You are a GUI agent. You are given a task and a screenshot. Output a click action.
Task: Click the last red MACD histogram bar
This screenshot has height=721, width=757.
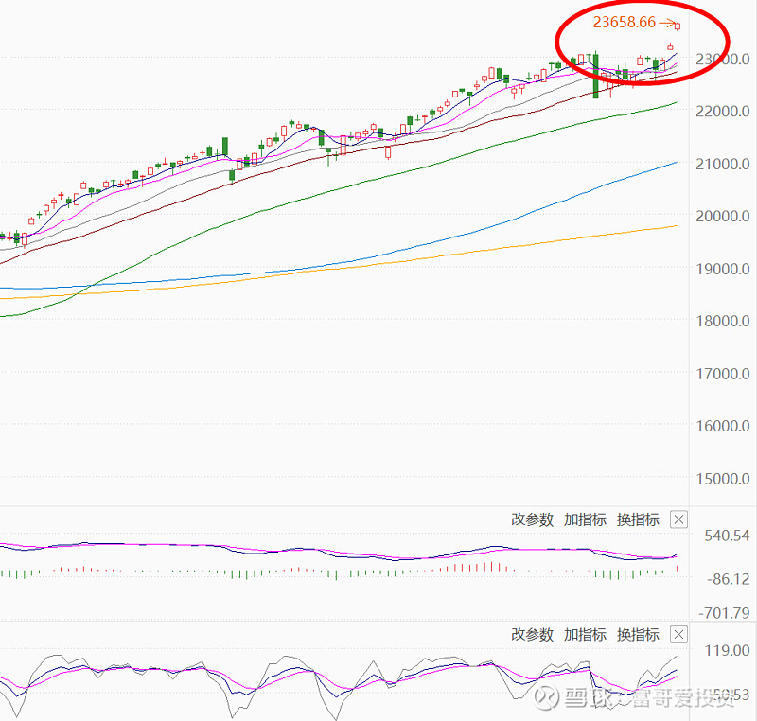[x=678, y=568]
